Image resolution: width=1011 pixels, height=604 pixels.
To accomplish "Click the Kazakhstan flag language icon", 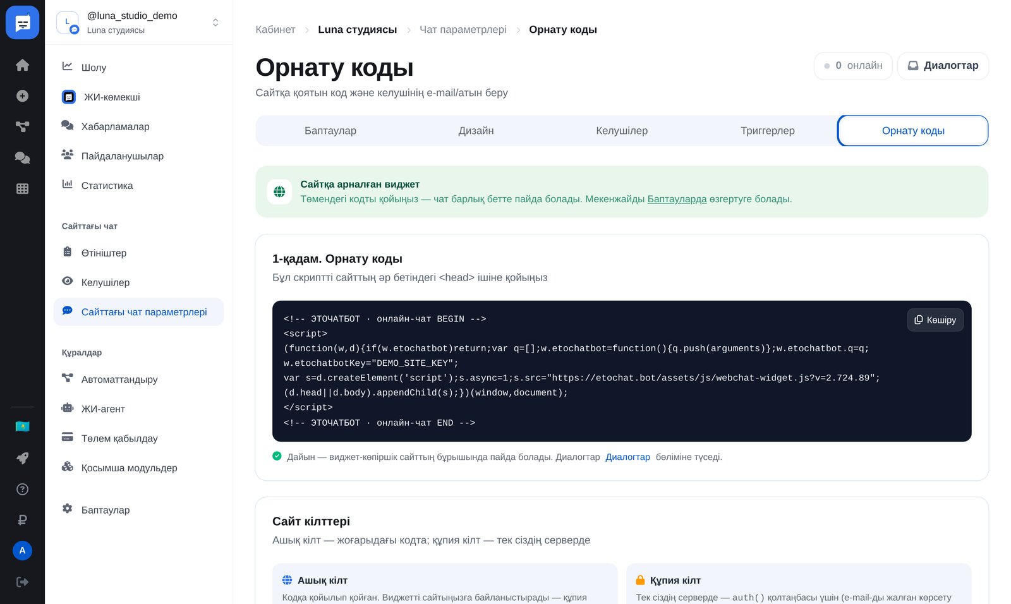I will [22, 426].
